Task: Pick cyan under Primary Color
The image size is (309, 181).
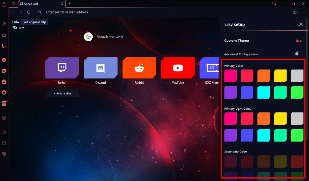Action: pos(264,92)
